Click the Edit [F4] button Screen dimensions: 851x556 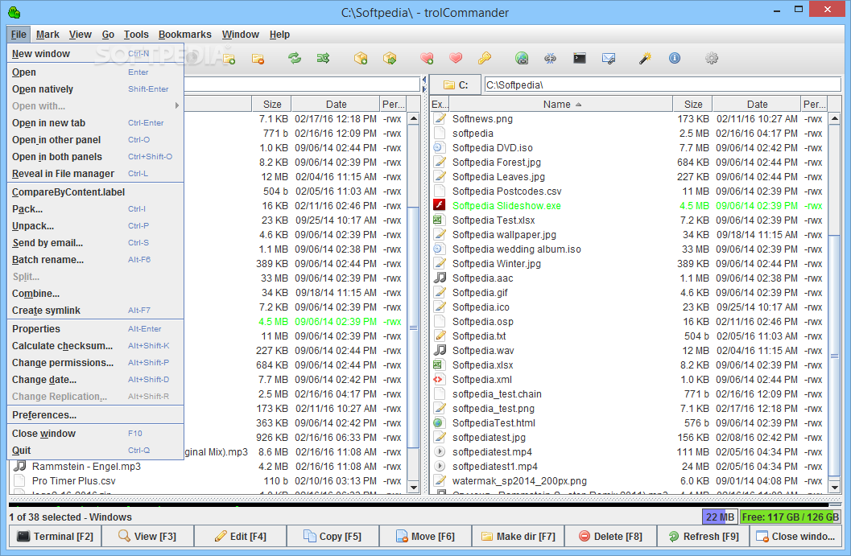(240, 536)
